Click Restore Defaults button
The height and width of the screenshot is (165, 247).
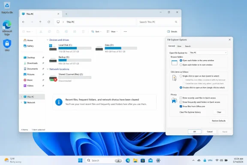[219, 121]
